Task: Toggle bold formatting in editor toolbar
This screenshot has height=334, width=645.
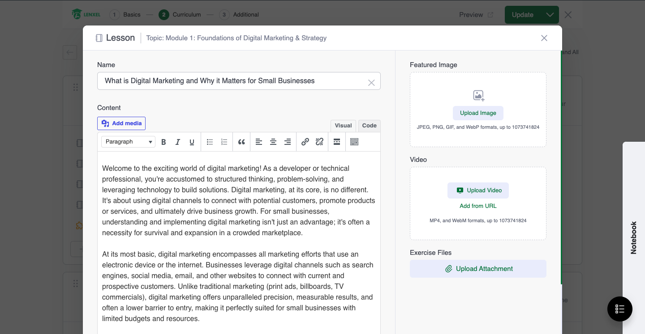Action: coord(163,142)
